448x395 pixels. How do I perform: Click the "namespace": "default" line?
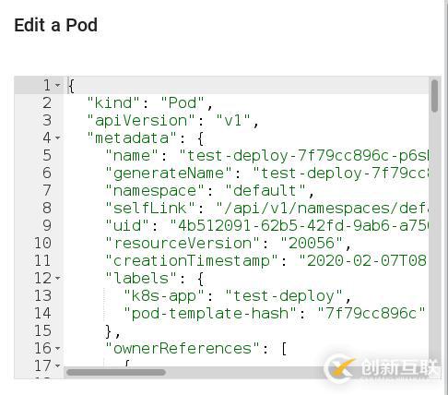pos(210,191)
